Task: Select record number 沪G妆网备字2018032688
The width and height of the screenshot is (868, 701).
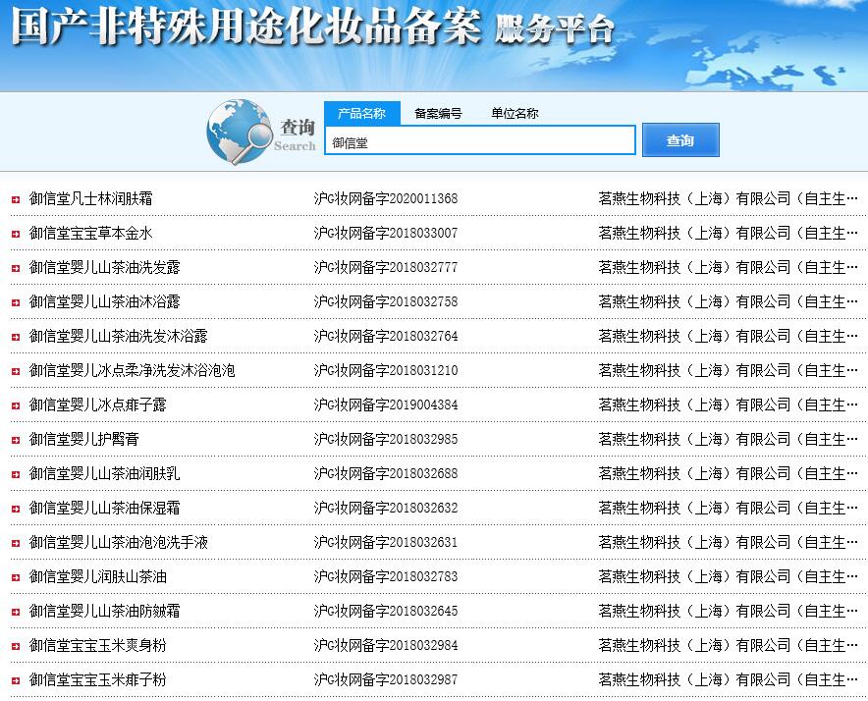Action: [386, 473]
